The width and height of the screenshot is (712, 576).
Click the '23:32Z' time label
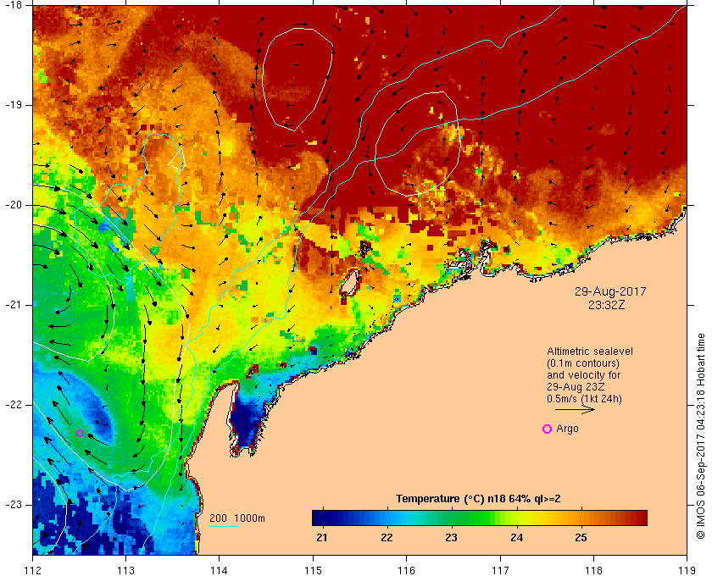tap(607, 305)
